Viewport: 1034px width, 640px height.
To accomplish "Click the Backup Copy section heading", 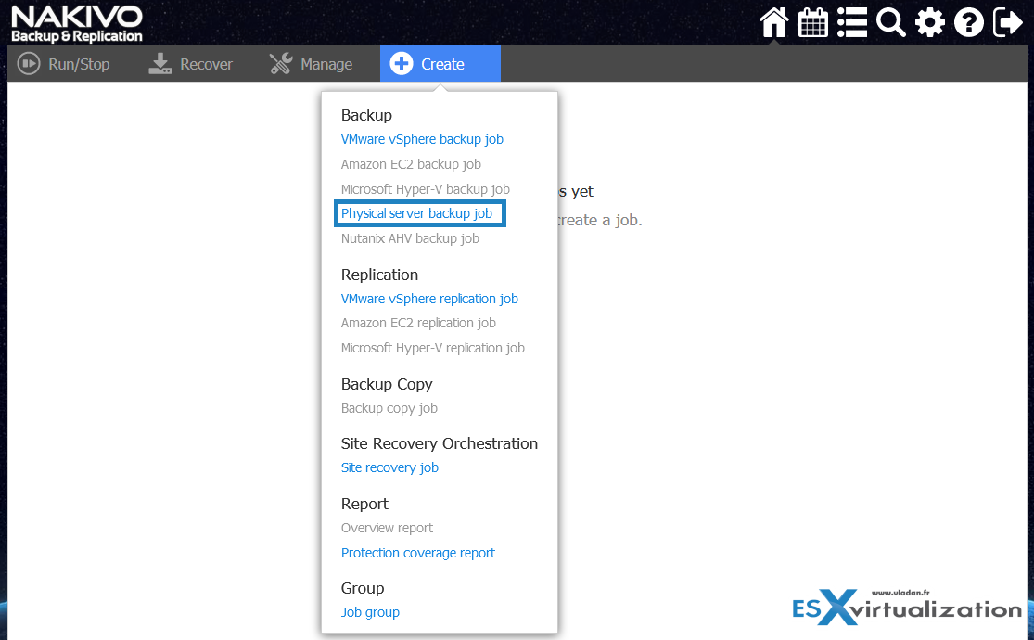I will point(387,384).
